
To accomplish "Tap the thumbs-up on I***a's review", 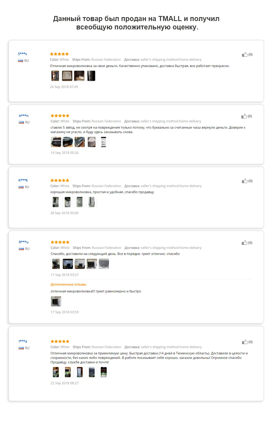I will pyautogui.click(x=245, y=342).
